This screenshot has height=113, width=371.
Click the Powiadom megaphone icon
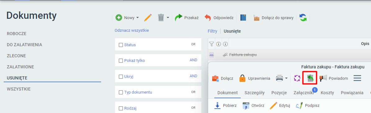(323, 79)
